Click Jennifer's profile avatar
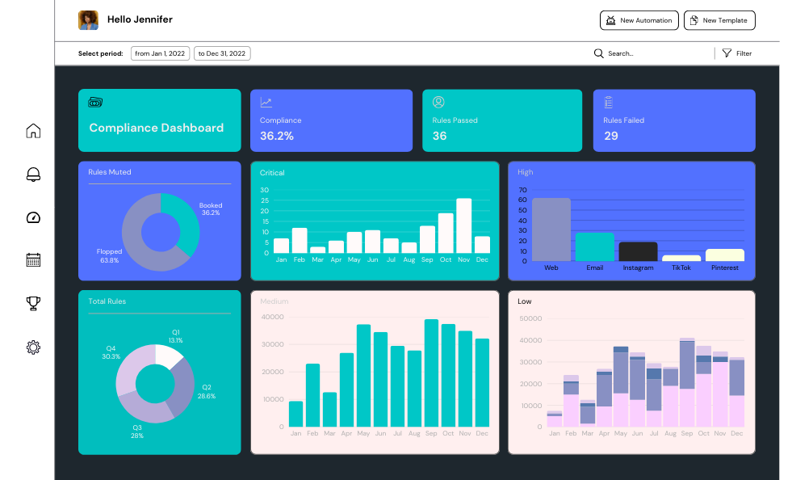The image size is (792, 480). tap(88, 20)
